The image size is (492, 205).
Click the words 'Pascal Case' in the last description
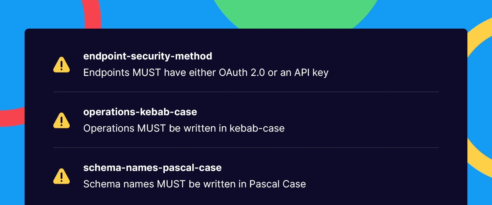[x=278, y=184]
